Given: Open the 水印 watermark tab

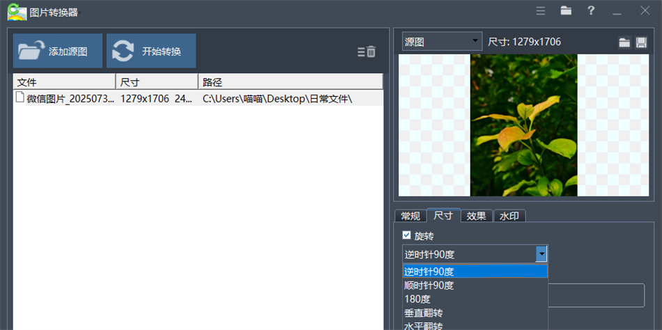Looking at the screenshot, I should click(509, 216).
